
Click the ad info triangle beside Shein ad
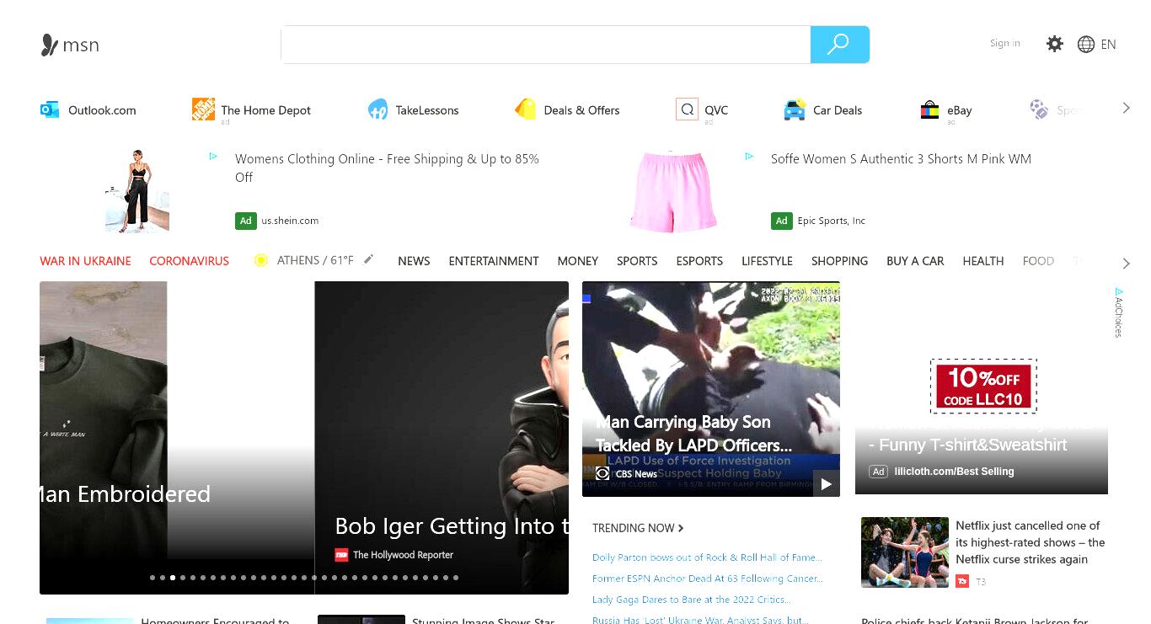213,156
